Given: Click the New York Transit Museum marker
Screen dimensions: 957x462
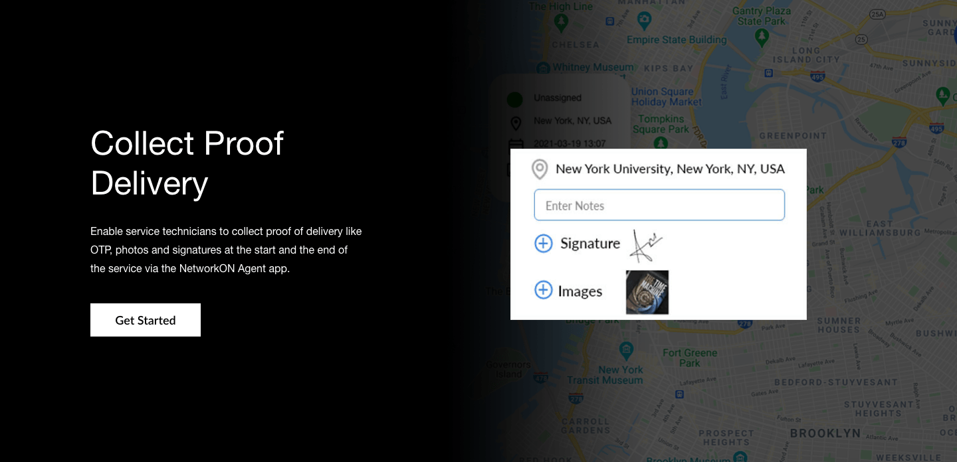Looking at the screenshot, I should [x=626, y=348].
